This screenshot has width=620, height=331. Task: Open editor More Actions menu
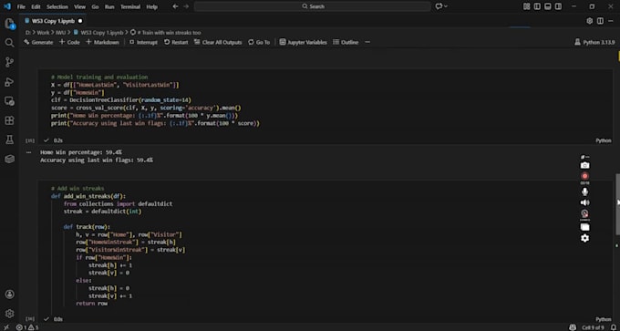(611, 21)
